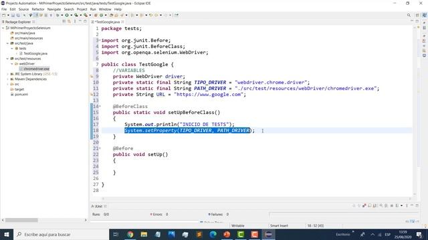Open Package Explorer View Menu
The height and width of the screenshot is (240, 428).
pos(75,21)
